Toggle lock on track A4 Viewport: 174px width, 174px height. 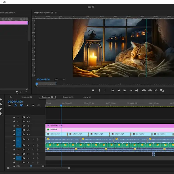pyautogui.click(x=14, y=154)
